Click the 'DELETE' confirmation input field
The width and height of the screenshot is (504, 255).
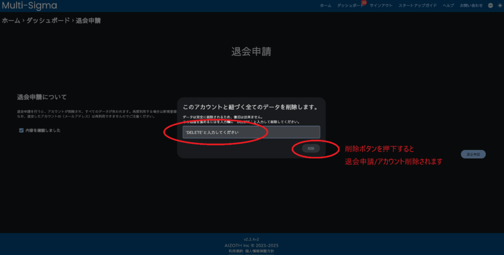tap(251, 132)
